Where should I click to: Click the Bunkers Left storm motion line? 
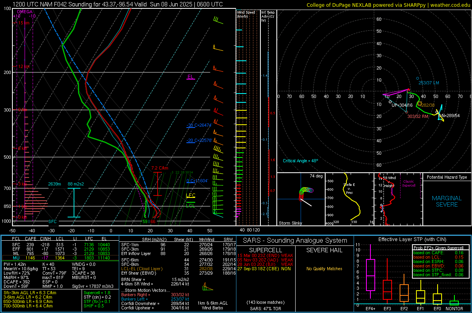(155, 299)
